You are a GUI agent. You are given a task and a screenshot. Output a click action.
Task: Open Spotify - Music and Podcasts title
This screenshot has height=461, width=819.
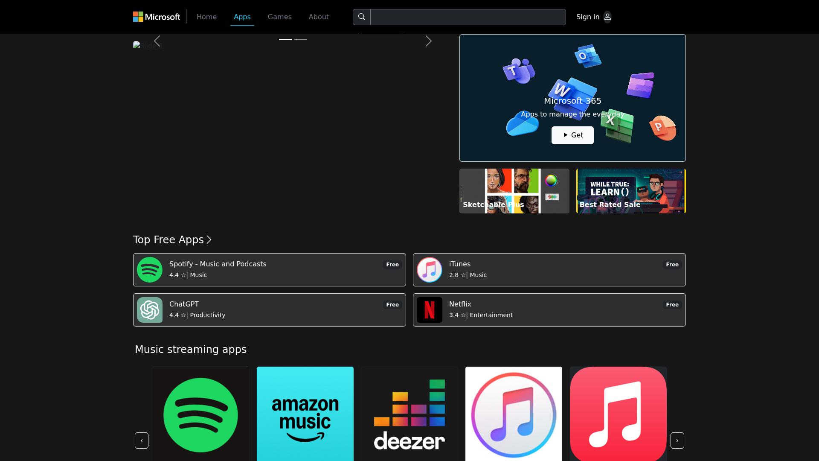[x=218, y=264]
